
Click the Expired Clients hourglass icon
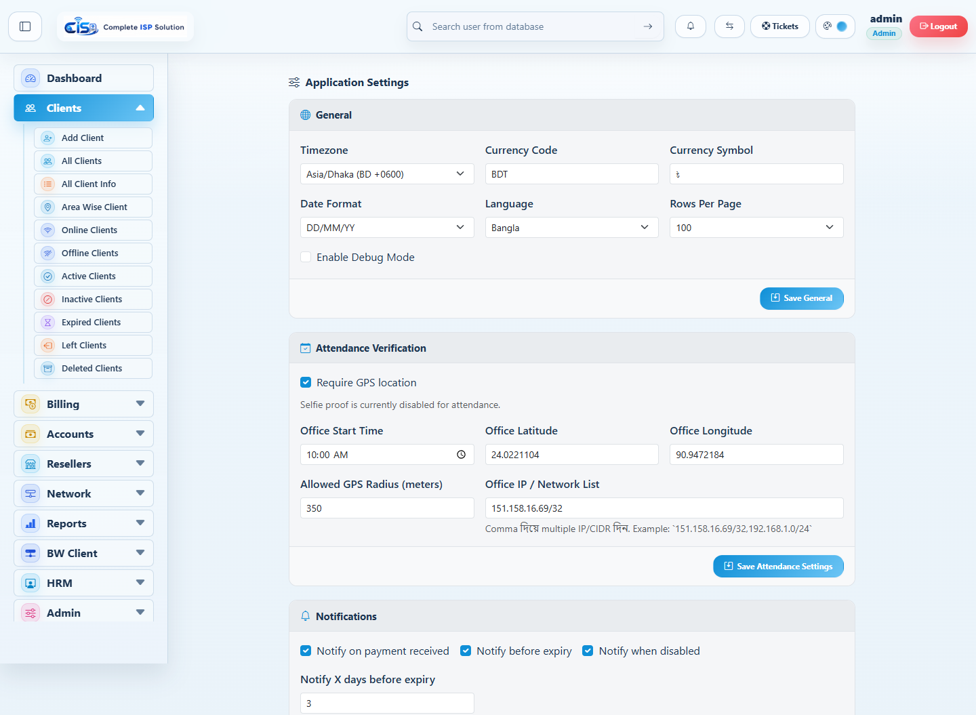click(47, 323)
